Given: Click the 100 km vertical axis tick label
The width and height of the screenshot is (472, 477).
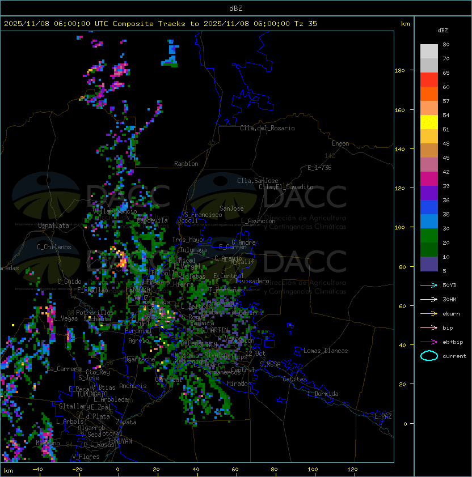Looking at the screenshot, I should [x=399, y=227].
